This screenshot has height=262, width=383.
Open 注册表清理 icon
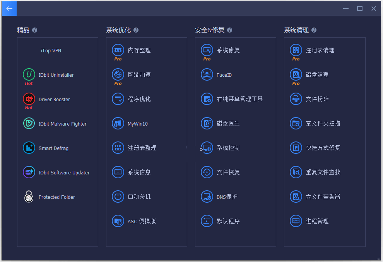pos(296,50)
